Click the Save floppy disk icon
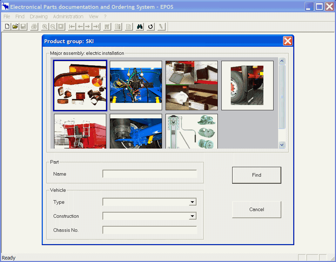This screenshot has width=336, height=262. (23, 27)
